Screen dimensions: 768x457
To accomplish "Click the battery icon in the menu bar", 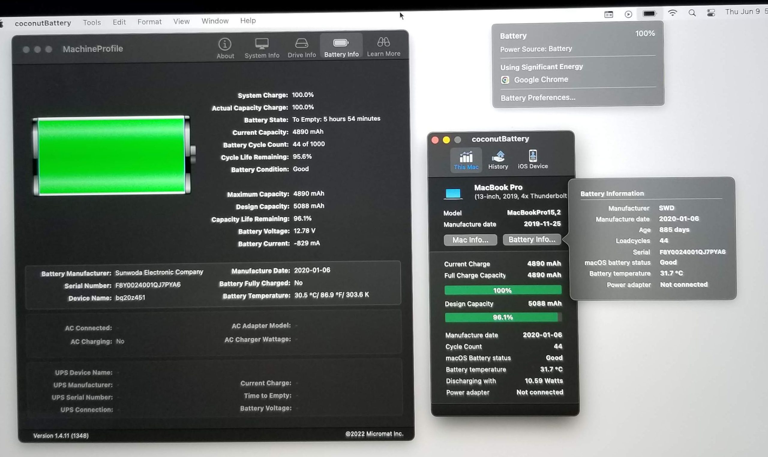I will [x=649, y=13].
